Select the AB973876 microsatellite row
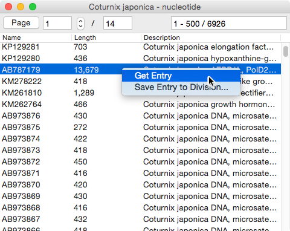Viewport: 290px width, 231px height. 140,116
